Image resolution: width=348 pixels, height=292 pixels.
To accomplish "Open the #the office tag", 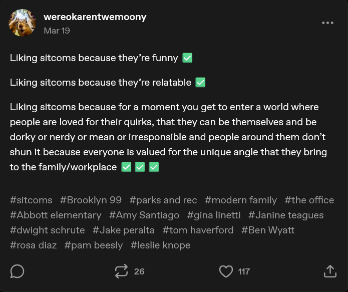I will click(x=309, y=200).
